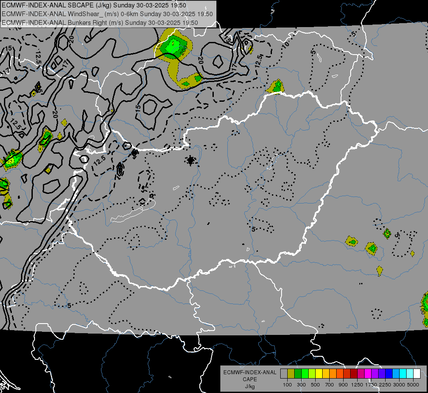This screenshot has width=428, height=393.
Task: Select the grey swatch in CAPE legend
Action: [x=284, y=374]
